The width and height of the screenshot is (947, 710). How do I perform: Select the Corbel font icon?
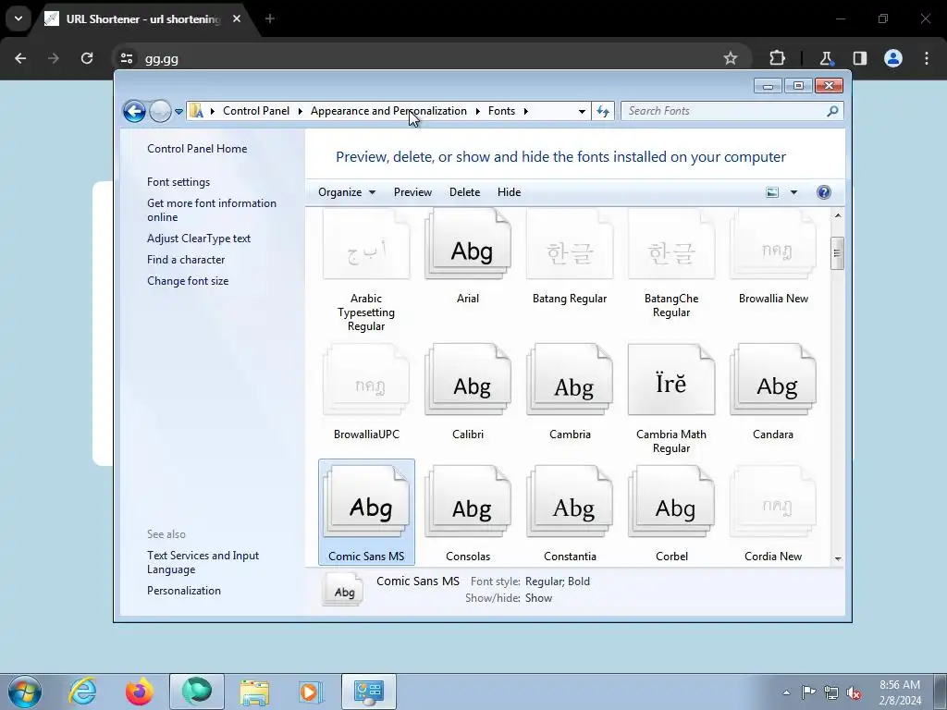tap(671, 502)
